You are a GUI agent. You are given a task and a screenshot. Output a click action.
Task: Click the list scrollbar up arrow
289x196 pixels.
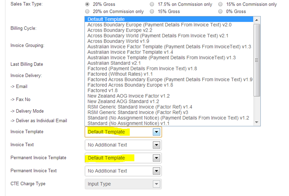click(x=257, y=20)
